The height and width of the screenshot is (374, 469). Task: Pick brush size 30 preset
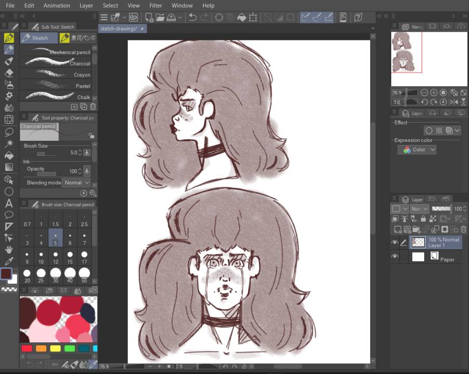[56, 275]
